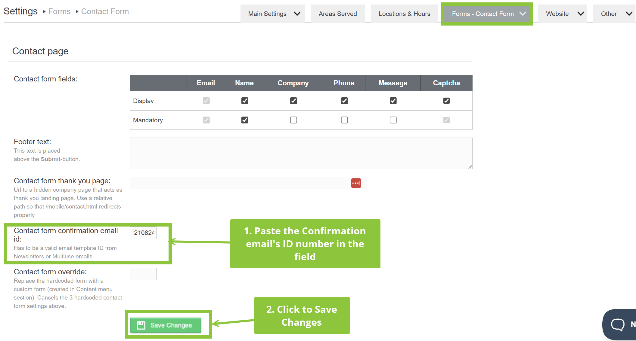
Task: Go to the Settings breadcrumb
Action: pyautogui.click(x=20, y=11)
